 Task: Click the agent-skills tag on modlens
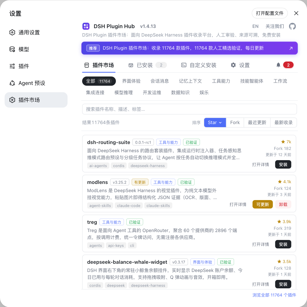point(100,206)
